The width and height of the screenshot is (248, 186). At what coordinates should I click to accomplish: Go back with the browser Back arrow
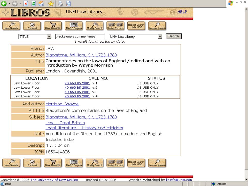click(x=4, y=3)
